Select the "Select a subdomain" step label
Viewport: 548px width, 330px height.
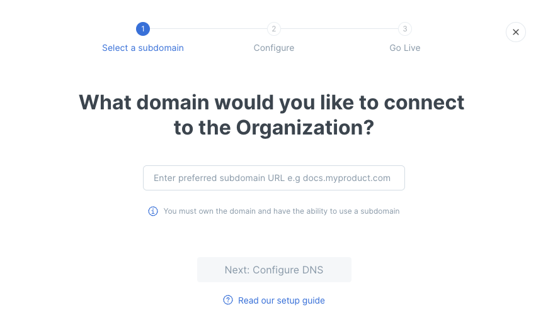pyautogui.click(x=142, y=48)
